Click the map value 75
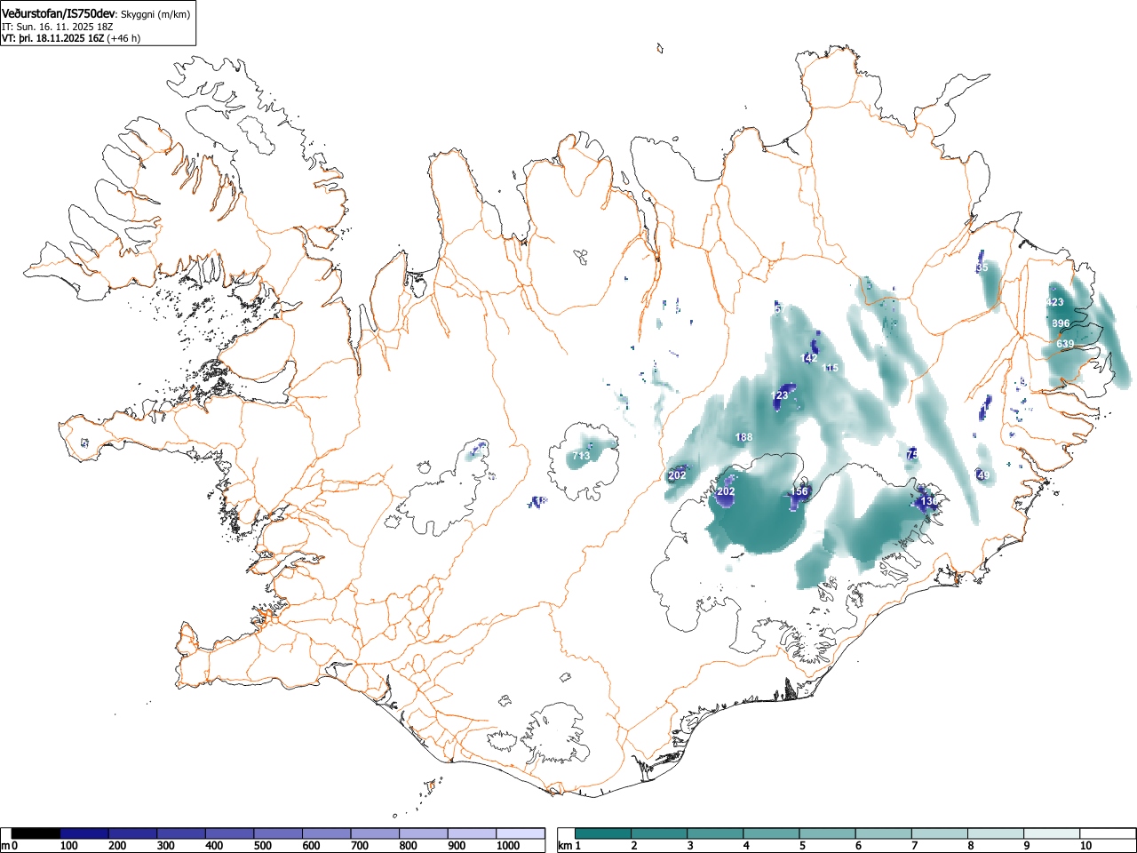 911,454
